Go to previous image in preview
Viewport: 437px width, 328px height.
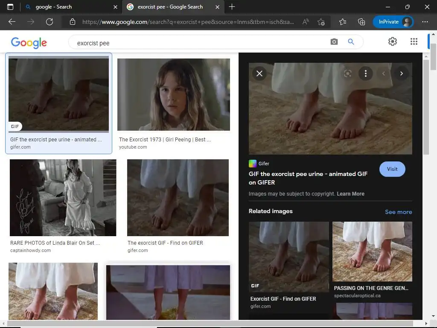tap(384, 73)
